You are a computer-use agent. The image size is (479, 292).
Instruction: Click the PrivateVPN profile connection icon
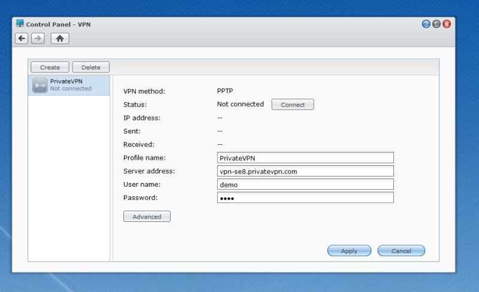tap(40, 85)
